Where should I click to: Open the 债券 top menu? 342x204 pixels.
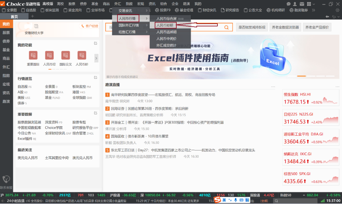coord(83,4)
